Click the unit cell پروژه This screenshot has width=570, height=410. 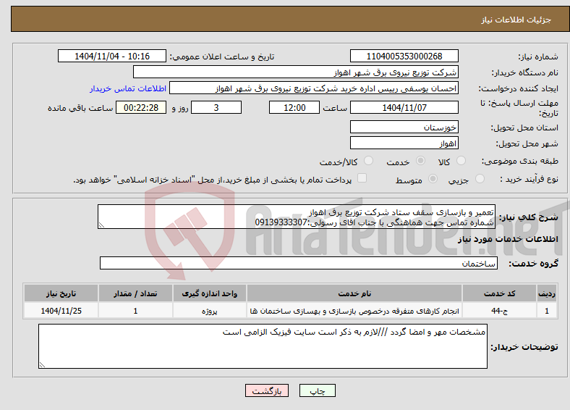209,311
